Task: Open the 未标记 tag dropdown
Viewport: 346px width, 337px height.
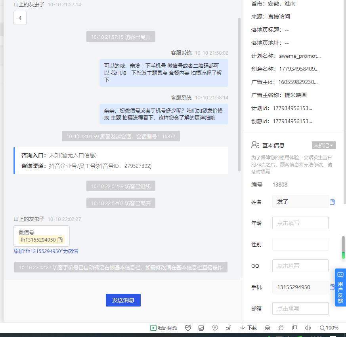Action: pos(323,146)
